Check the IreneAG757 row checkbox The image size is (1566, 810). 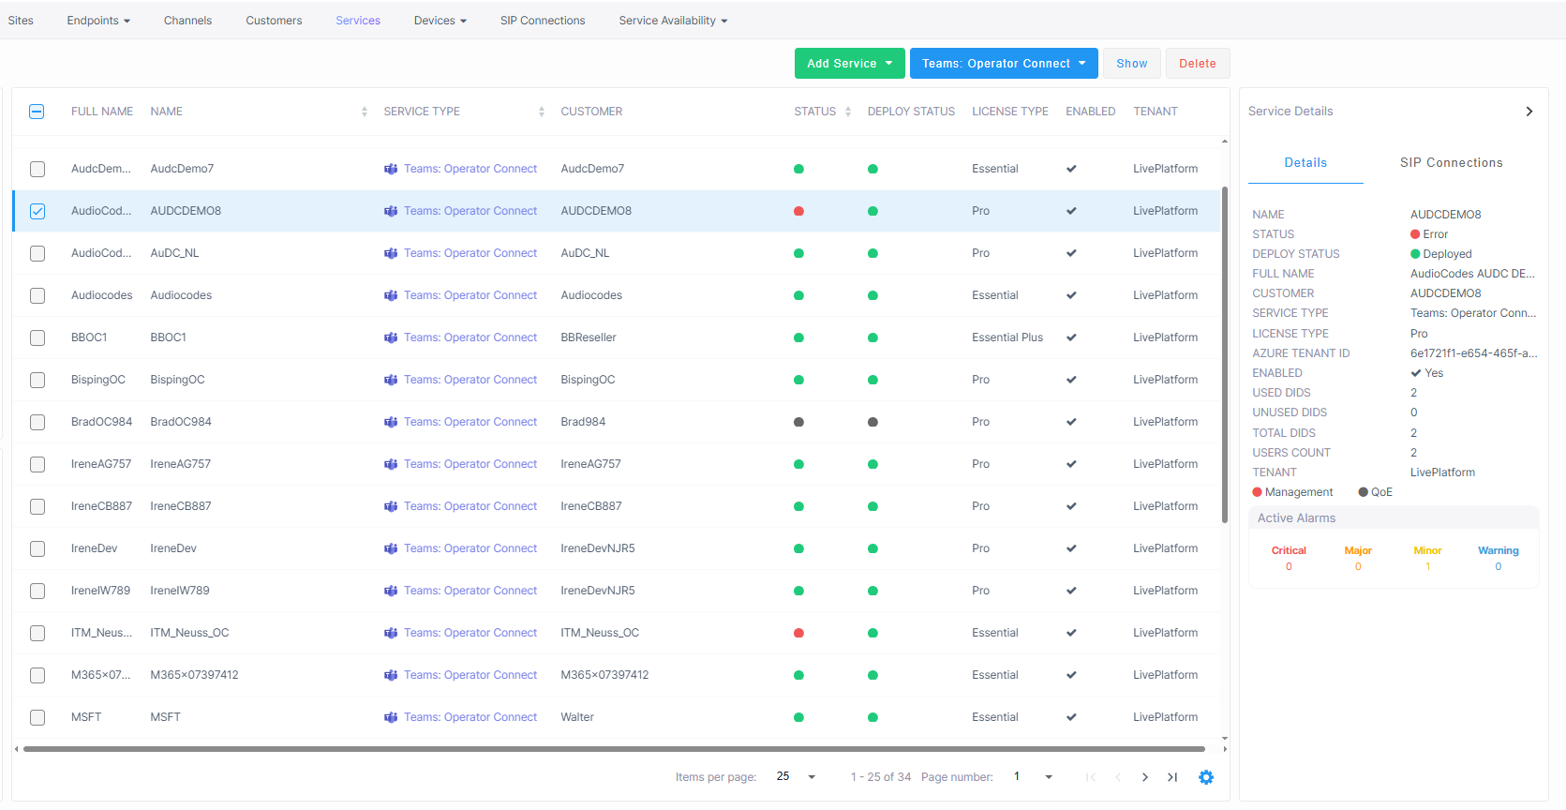tap(37, 464)
